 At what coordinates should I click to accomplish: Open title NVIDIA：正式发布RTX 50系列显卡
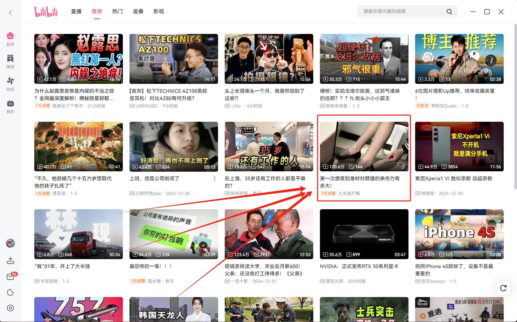pyautogui.click(x=359, y=266)
